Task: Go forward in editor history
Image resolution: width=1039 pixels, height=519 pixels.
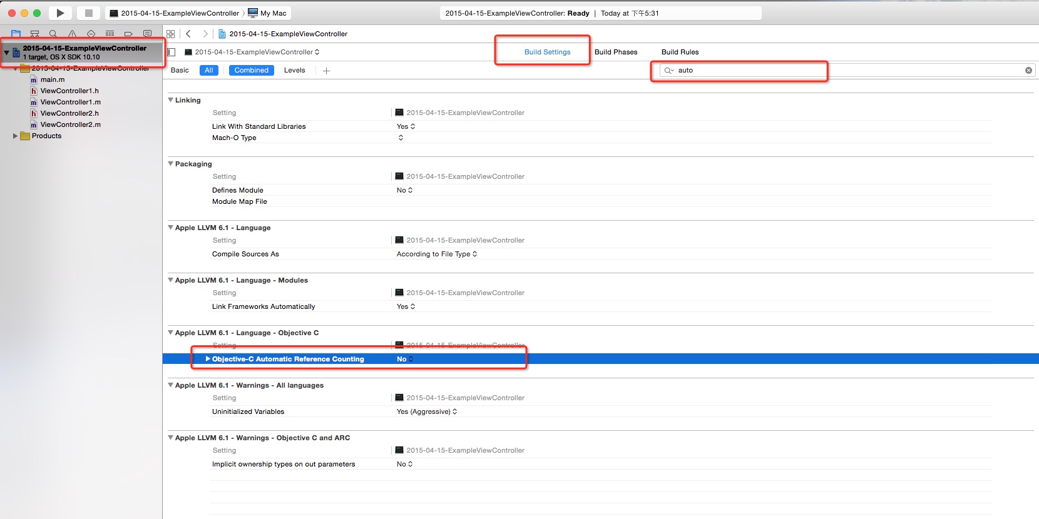Action: 205,34
